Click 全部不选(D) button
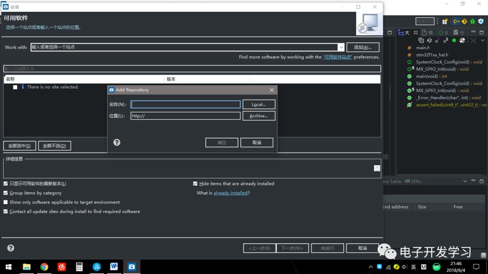Screen dimensions: 488x274 point(55,145)
